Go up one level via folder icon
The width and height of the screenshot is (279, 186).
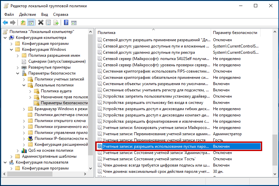(x=23, y=23)
